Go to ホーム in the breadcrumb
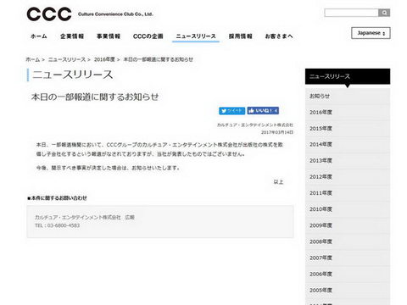 point(33,59)
